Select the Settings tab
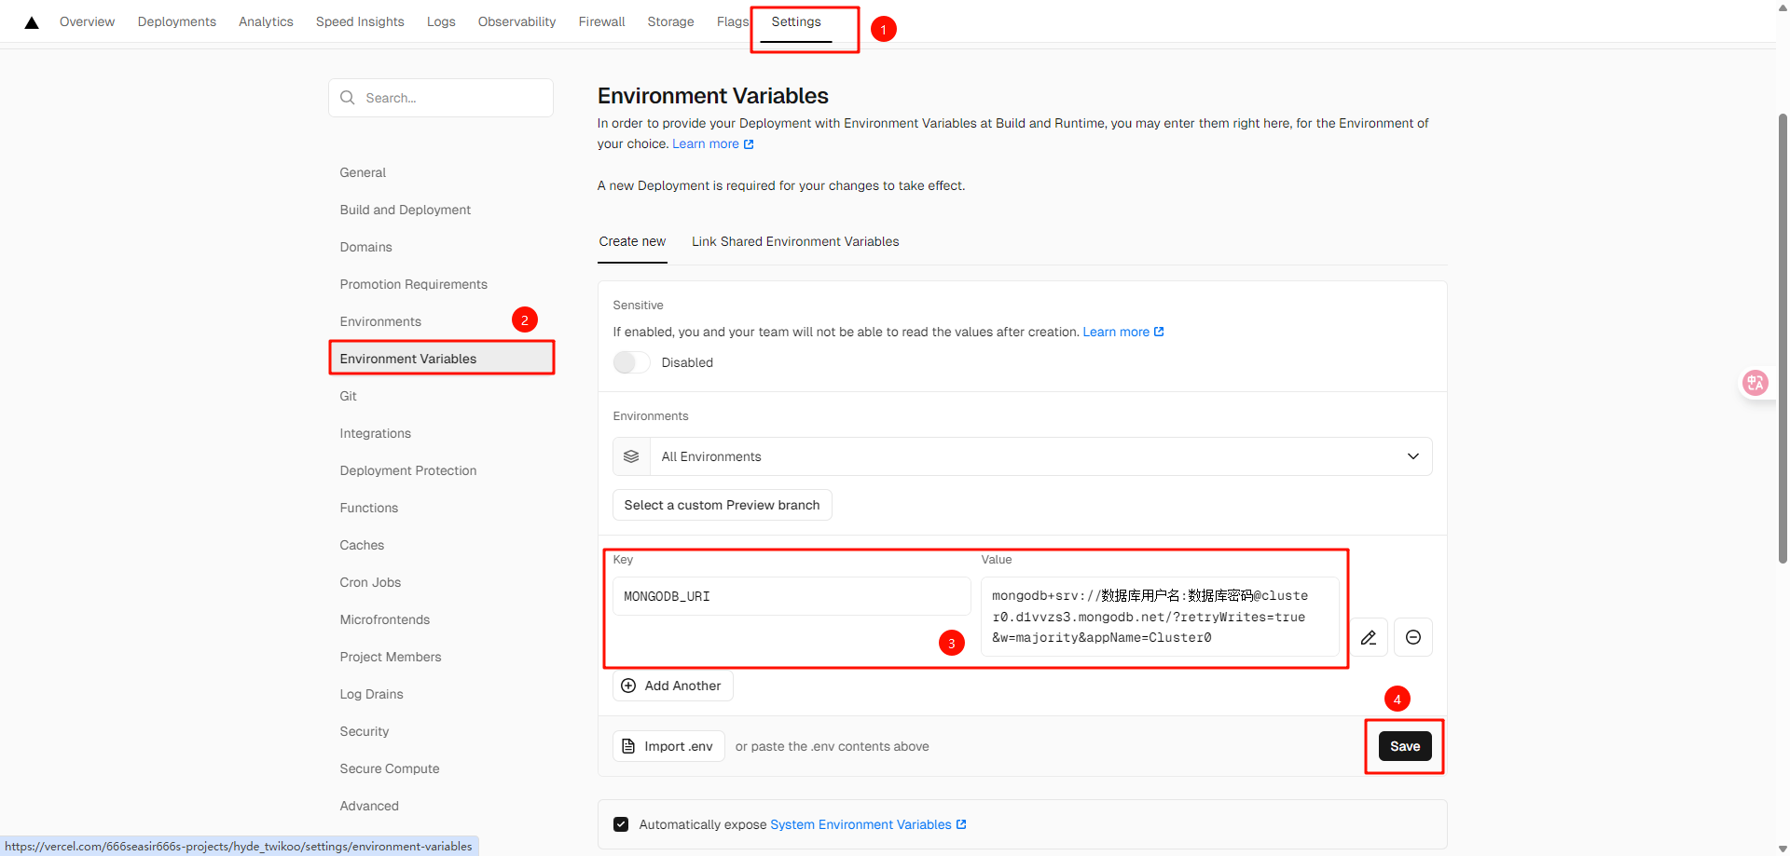This screenshot has height=856, width=1790. (796, 21)
